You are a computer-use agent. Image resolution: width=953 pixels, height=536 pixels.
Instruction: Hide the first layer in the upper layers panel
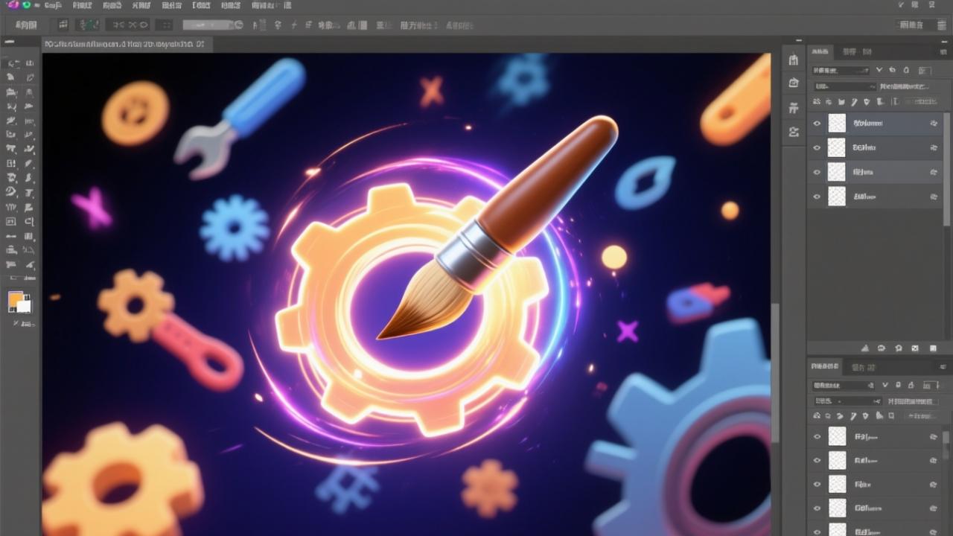[x=817, y=124]
